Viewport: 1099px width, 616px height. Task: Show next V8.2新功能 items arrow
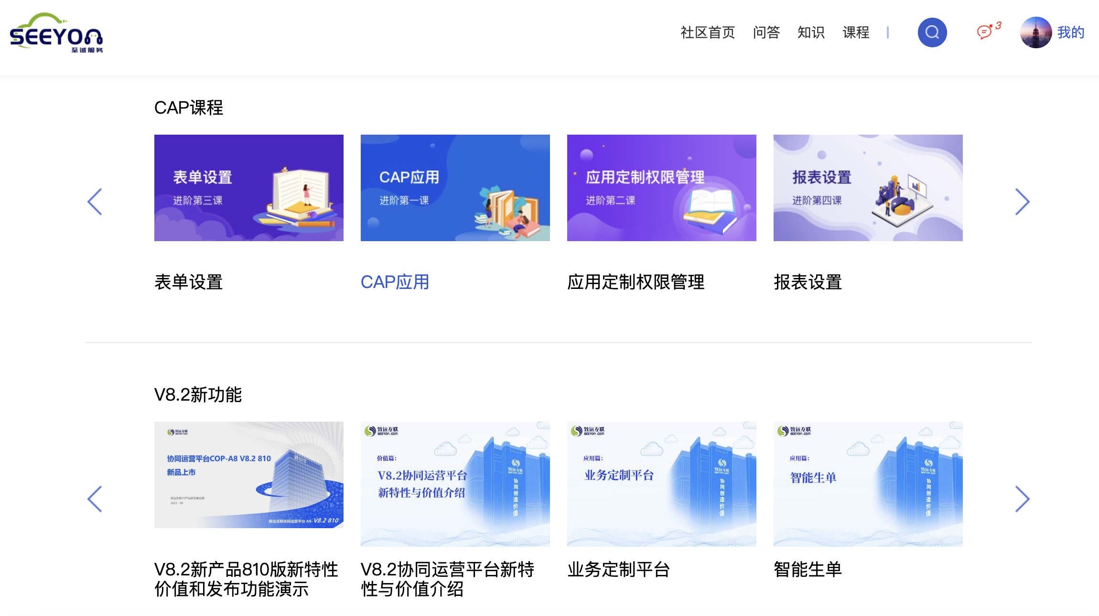(x=1022, y=499)
